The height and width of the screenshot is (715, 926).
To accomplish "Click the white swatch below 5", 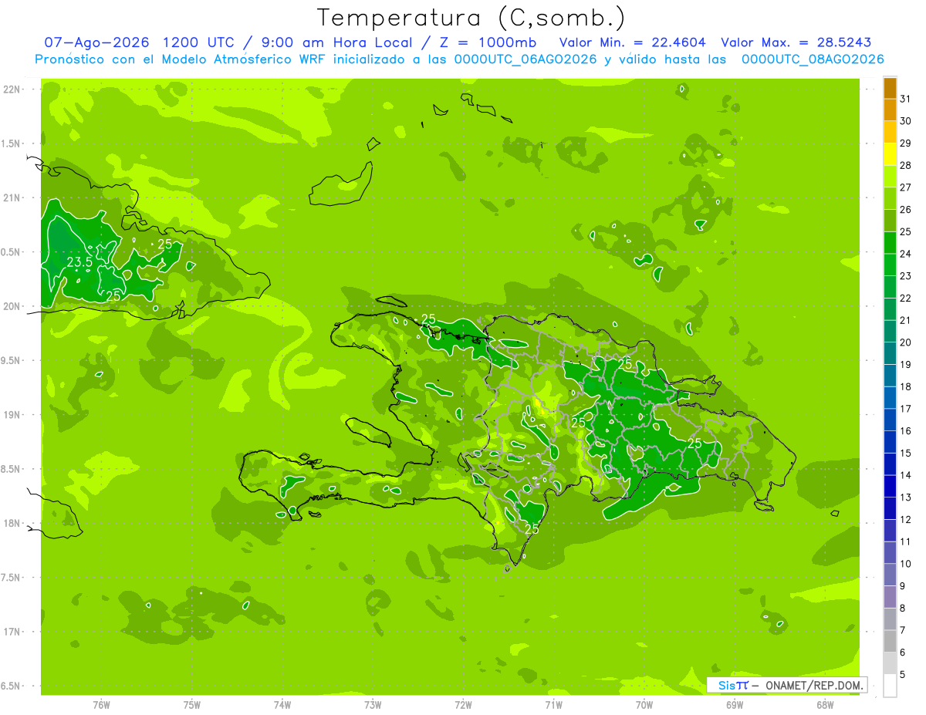I will coord(890,686).
